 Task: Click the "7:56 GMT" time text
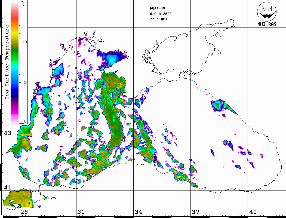158,19
